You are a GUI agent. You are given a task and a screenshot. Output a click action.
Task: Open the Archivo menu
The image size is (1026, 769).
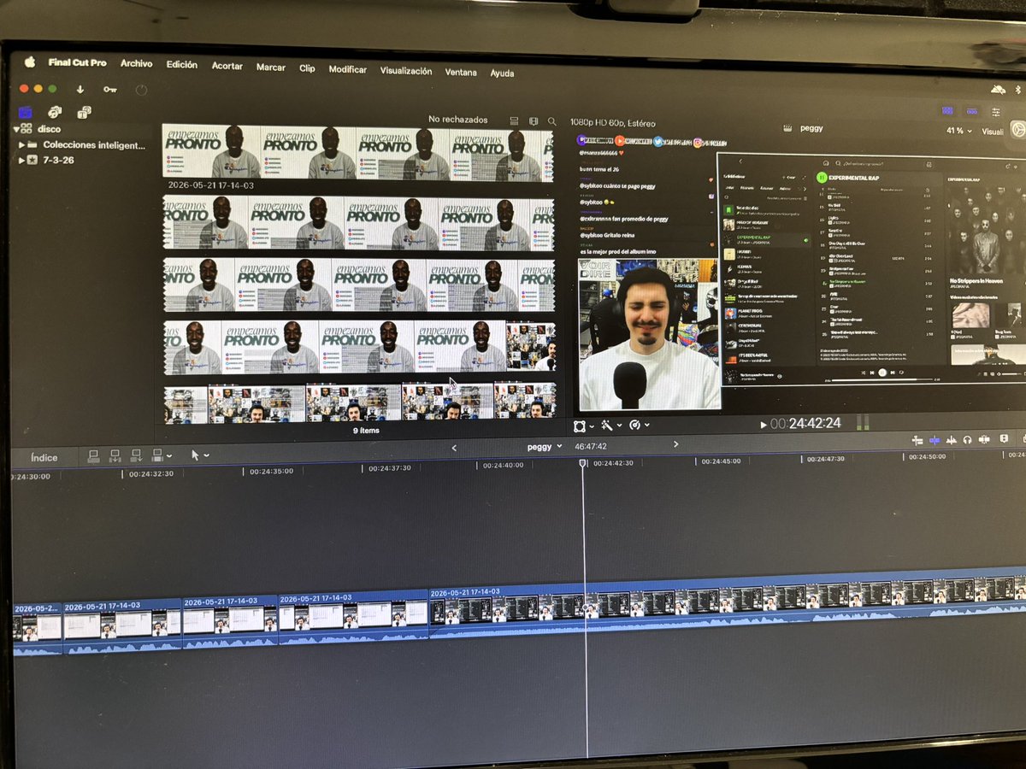point(136,64)
